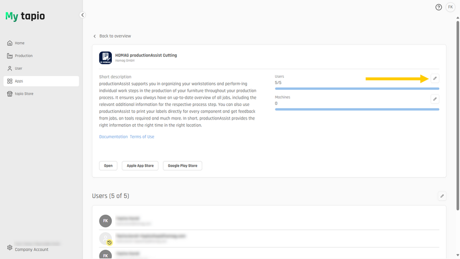Image resolution: width=460 pixels, height=259 pixels.
Task: Select the HOMAG productionAssist Cutting title
Action: [x=146, y=55]
